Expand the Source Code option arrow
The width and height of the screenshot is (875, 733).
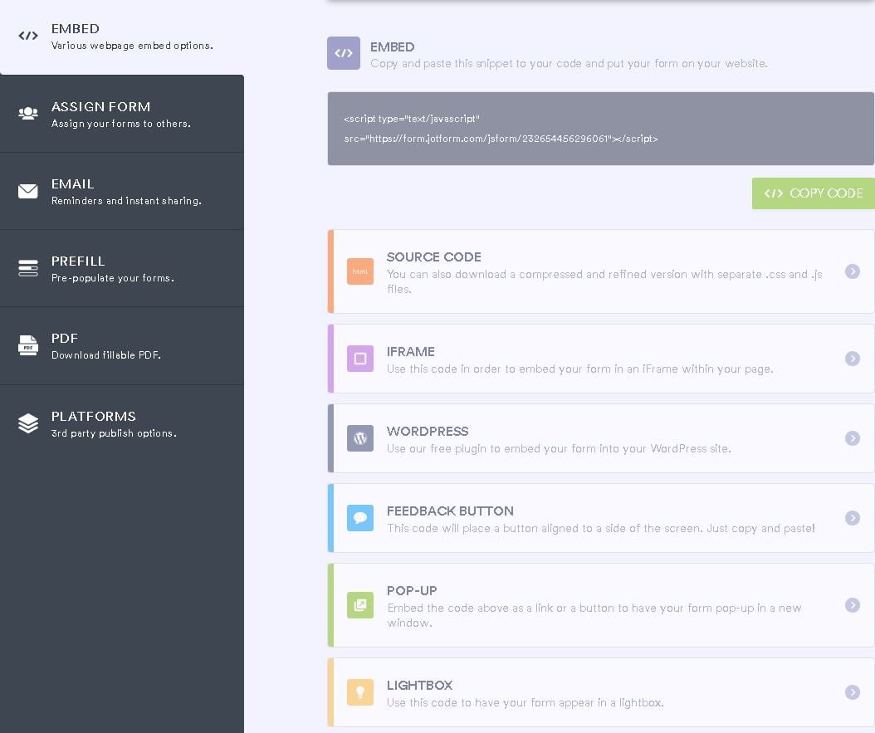[x=852, y=271]
